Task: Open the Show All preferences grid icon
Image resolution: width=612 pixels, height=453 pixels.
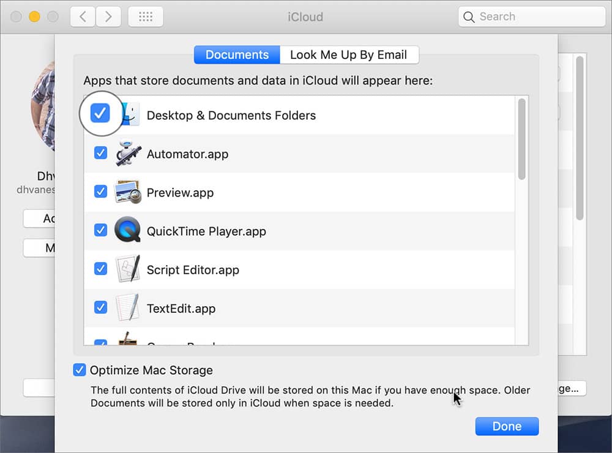Action: 145,17
